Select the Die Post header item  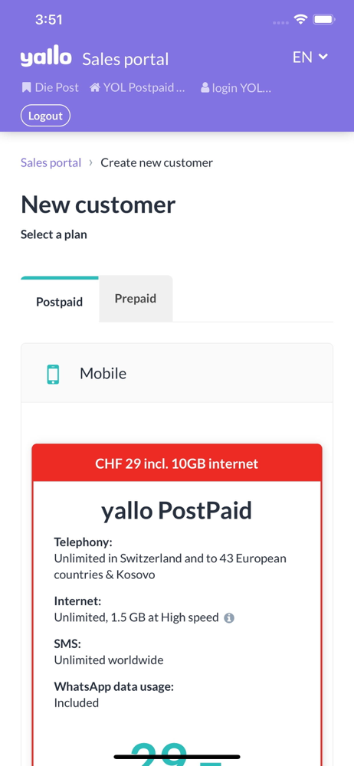click(50, 87)
